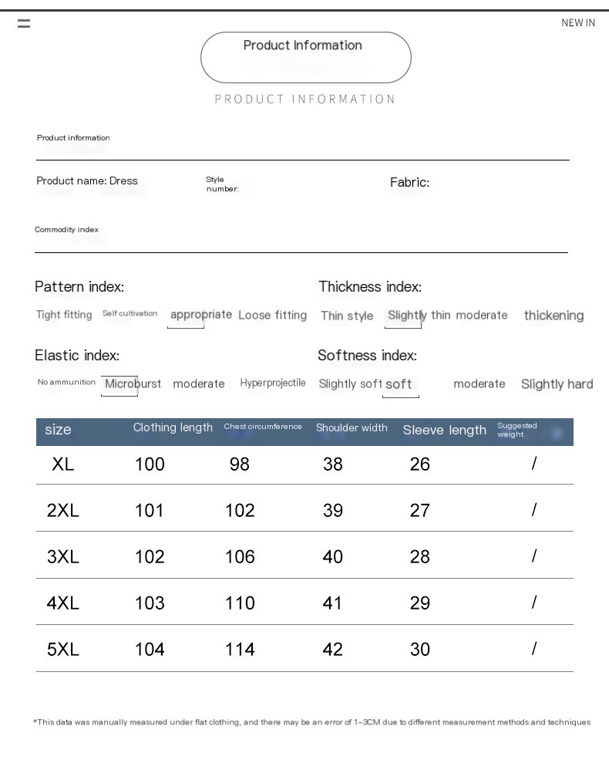Select 'Microburst' elastic index option
Screen dimensions: 609x760
[x=133, y=384]
